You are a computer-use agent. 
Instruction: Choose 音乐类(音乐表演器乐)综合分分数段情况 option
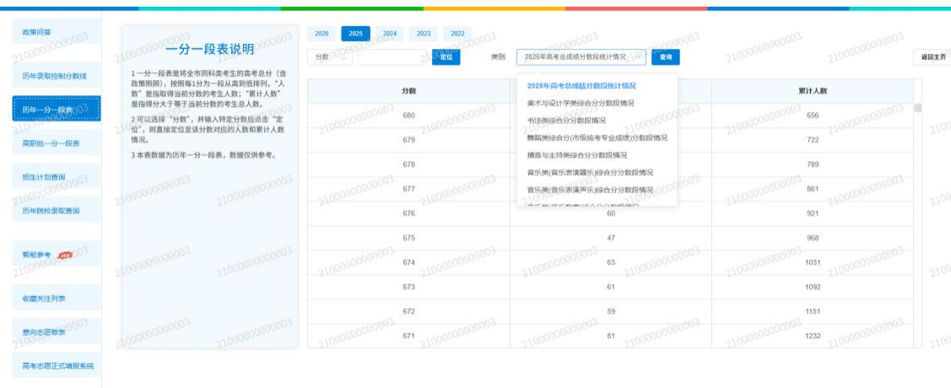point(590,173)
